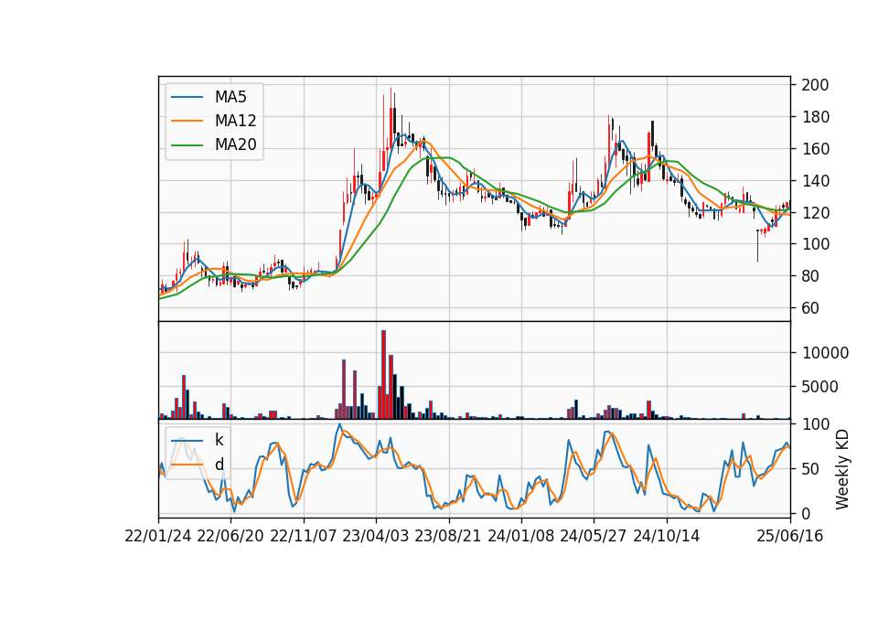Click the blue MA5 legend line sample
The image size is (878, 631).
[187, 97]
